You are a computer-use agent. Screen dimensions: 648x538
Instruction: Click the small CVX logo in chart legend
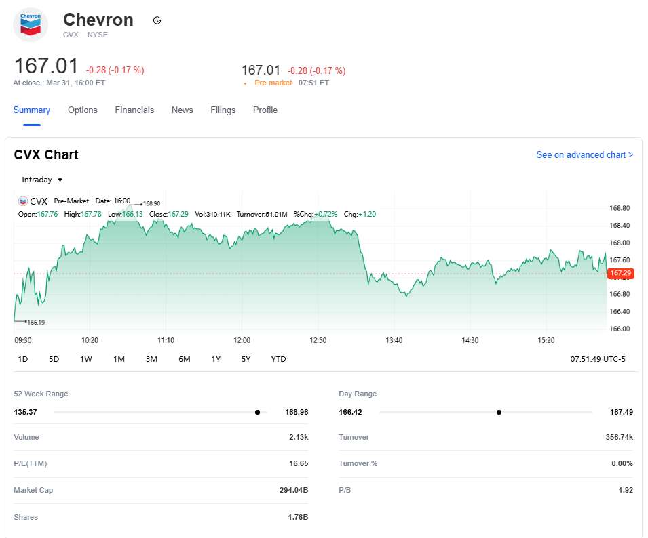click(x=23, y=201)
